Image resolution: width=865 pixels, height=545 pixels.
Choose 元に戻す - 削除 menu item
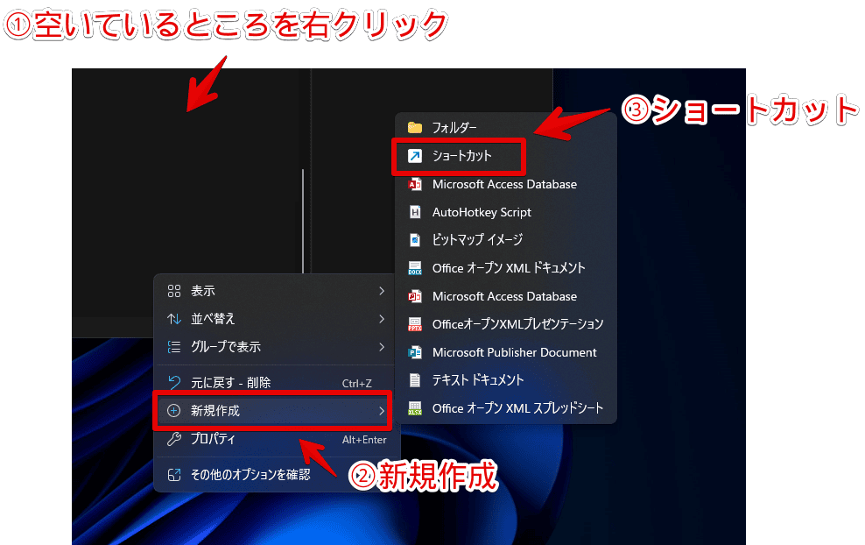pos(275,383)
